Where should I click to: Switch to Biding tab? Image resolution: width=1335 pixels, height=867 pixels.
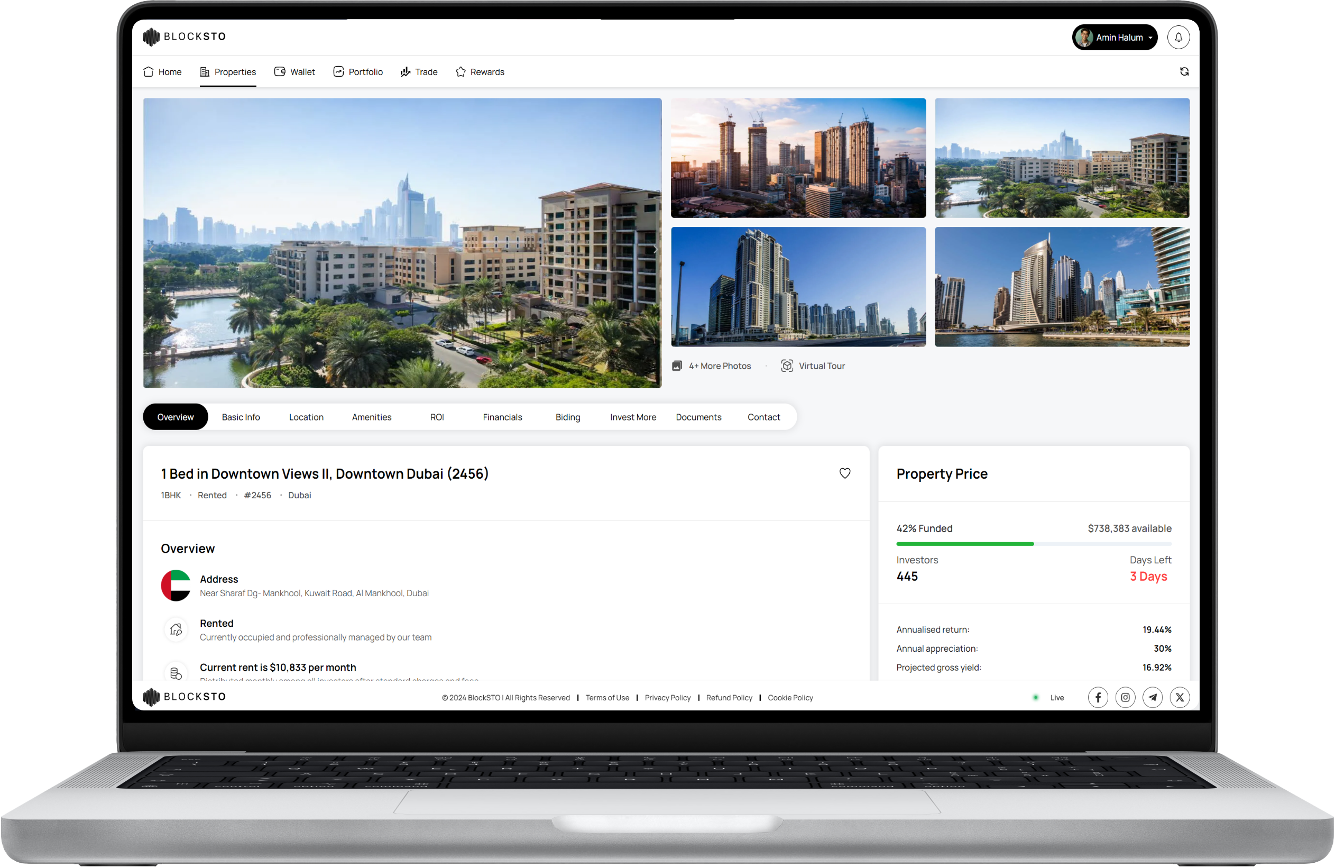click(x=568, y=417)
